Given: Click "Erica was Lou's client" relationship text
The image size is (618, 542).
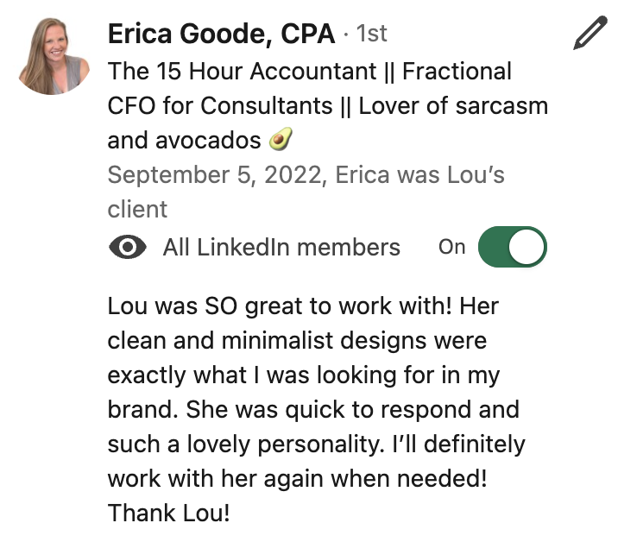Looking at the screenshot, I should click(414, 175).
